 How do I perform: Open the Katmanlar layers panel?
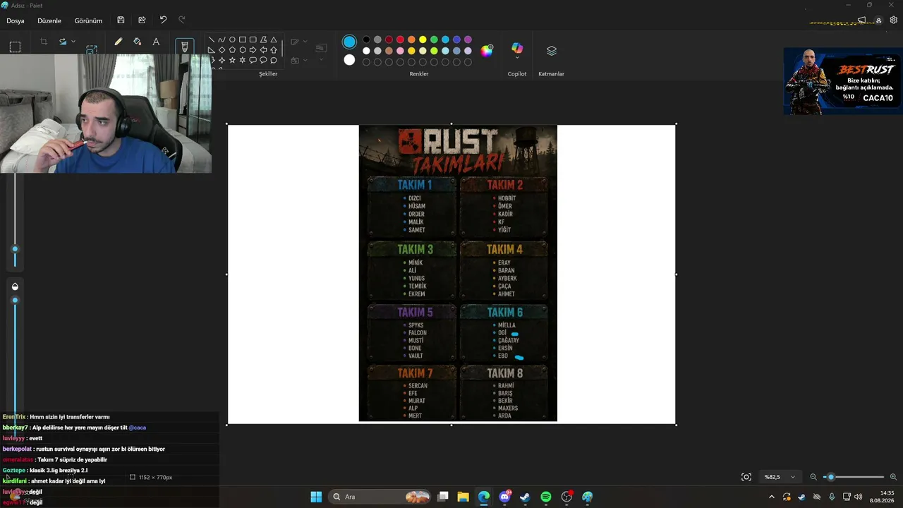pos(552,51)
